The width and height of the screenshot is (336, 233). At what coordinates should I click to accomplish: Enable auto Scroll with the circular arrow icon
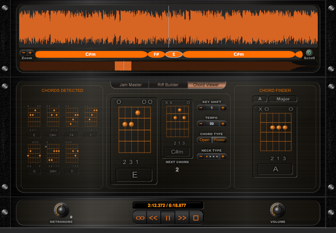coord(309,52)
